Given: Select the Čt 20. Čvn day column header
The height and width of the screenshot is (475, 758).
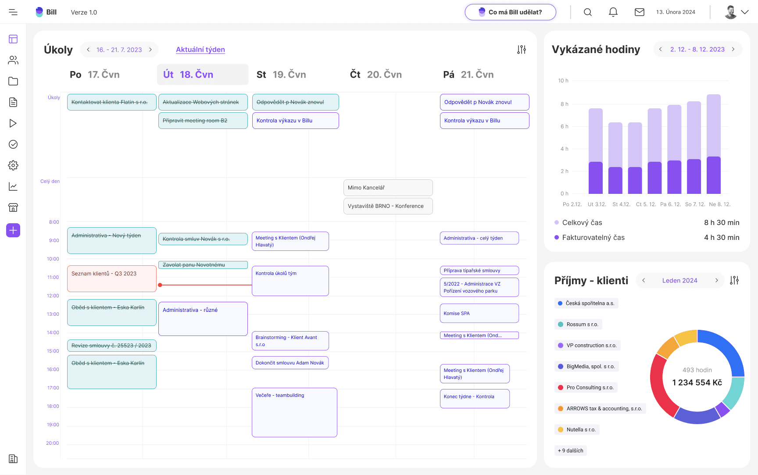Looking at the screenshot, I should [376, 75].
